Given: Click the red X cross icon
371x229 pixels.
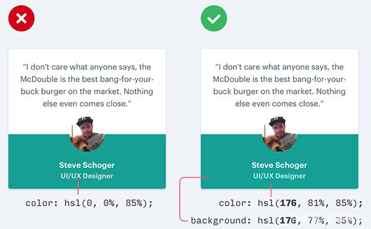Looking at the screenshot, I should [22, 19].
